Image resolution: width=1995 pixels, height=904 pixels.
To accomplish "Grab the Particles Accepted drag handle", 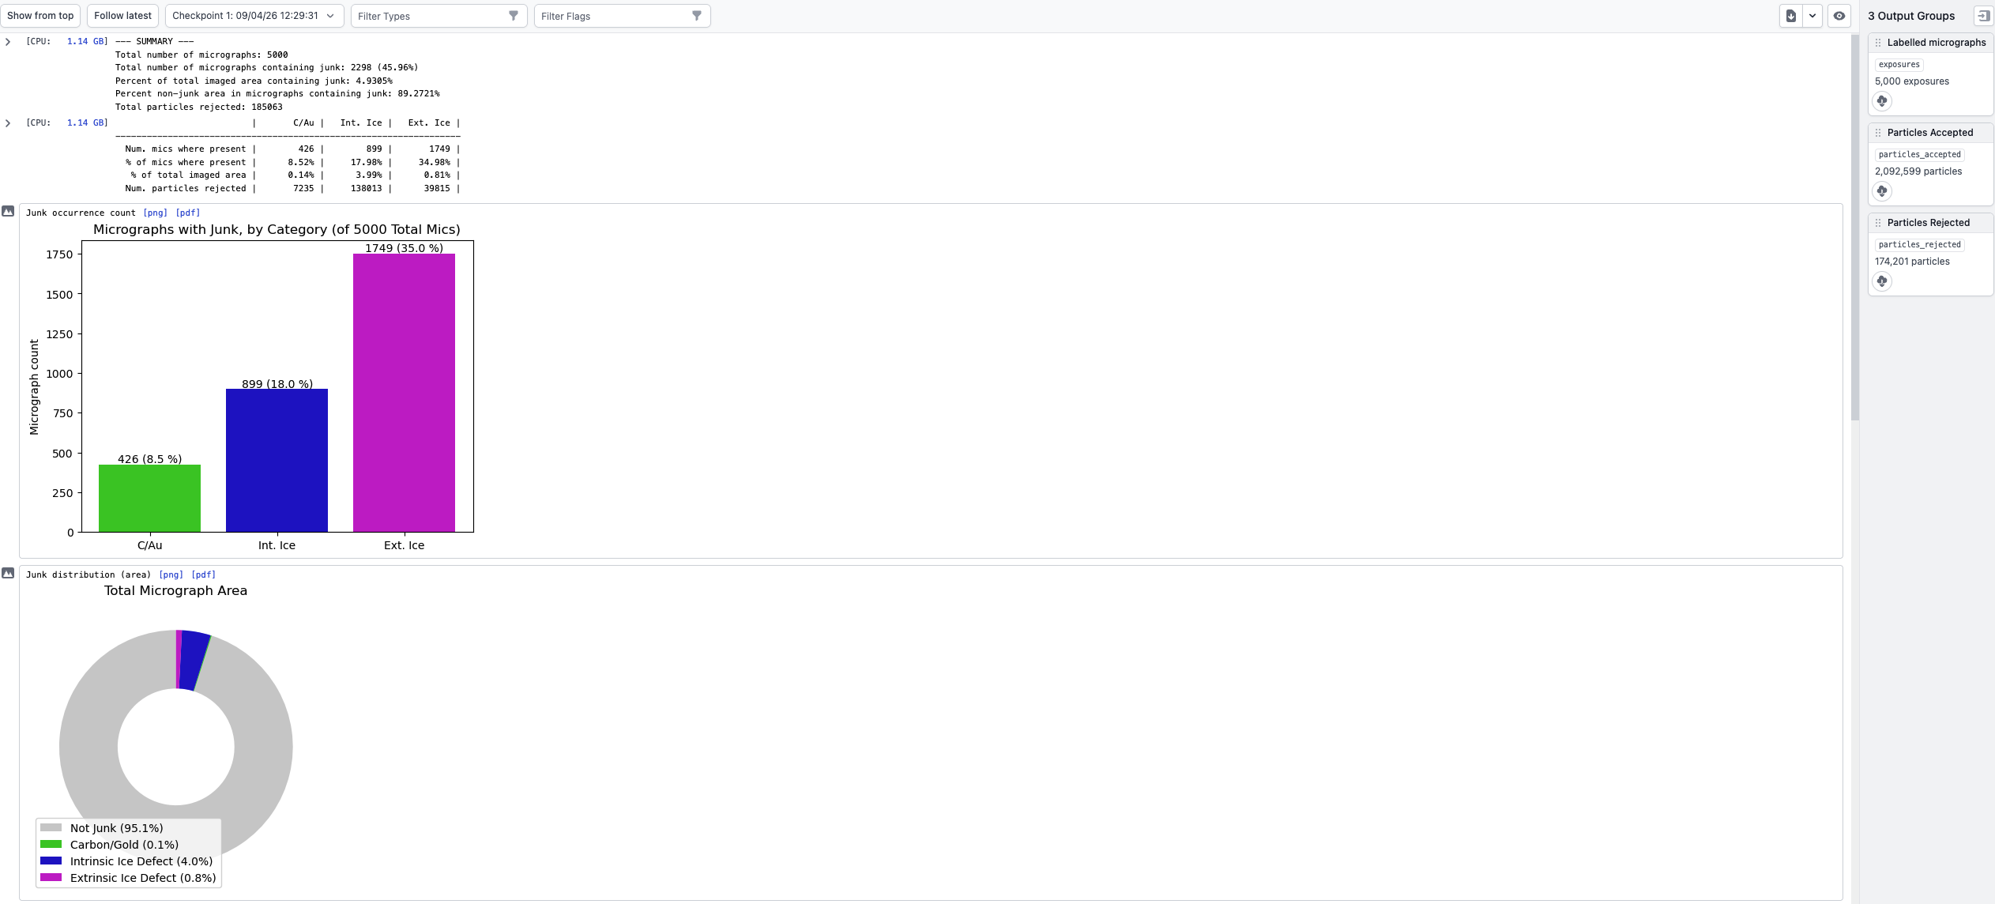I will [1878, 133].
